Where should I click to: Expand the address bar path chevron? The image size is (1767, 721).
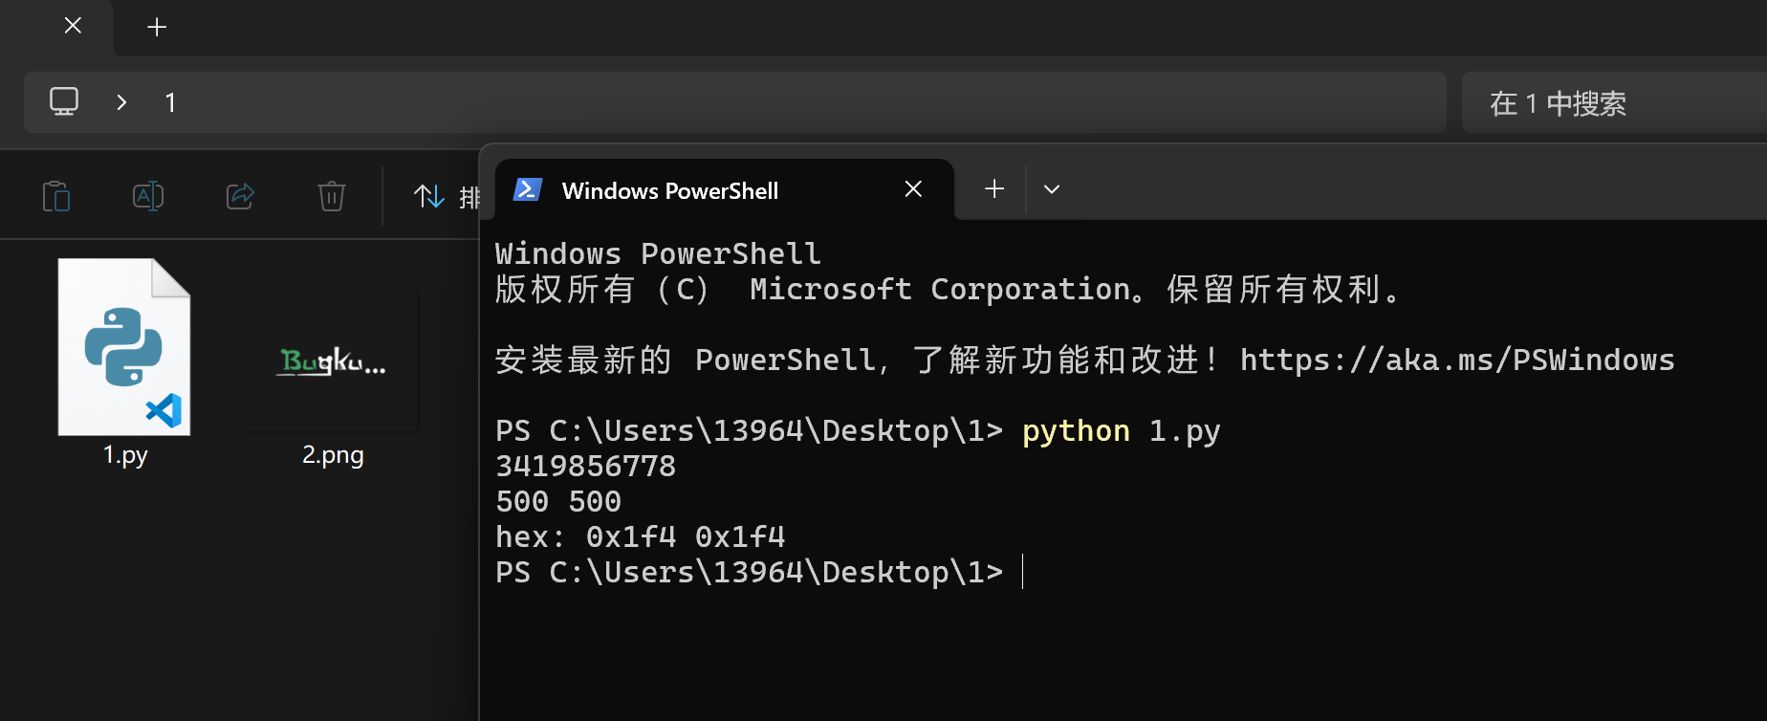(121, 102)
